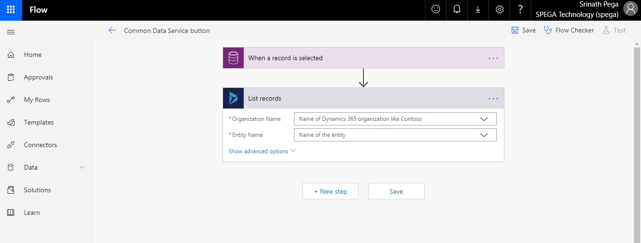Viewport: 641px width, 243px height.
Task: Open the app launcher waffle icon
Action: point(11,10)
